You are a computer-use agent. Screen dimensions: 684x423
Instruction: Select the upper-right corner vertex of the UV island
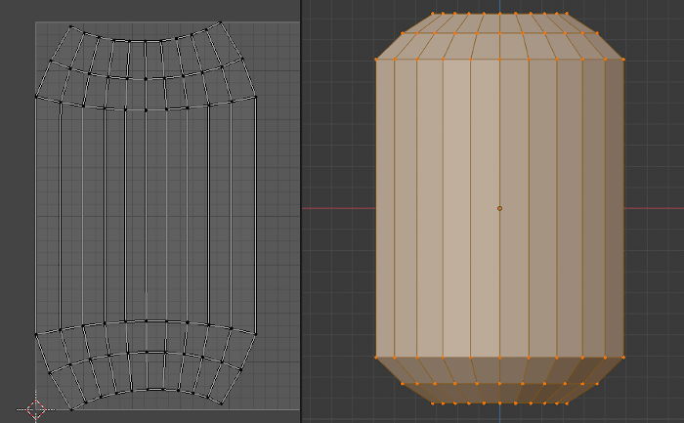220,22
